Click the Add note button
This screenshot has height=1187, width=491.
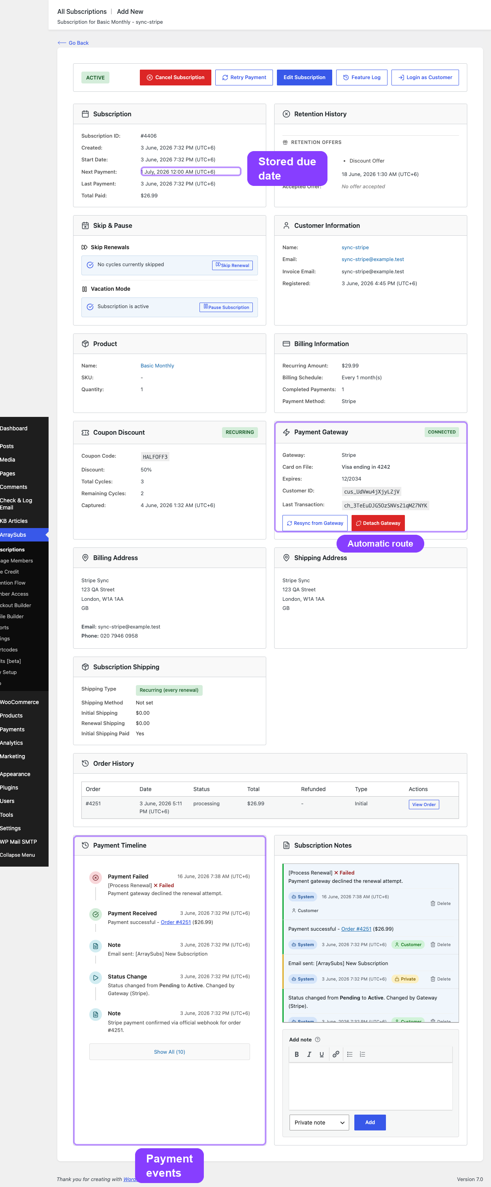tap(370, 1123)
